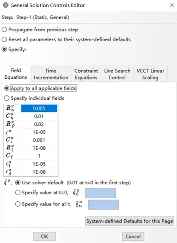Switch to the Time Incrementation tab
The image size is (177, 243).
coord(51,74)
